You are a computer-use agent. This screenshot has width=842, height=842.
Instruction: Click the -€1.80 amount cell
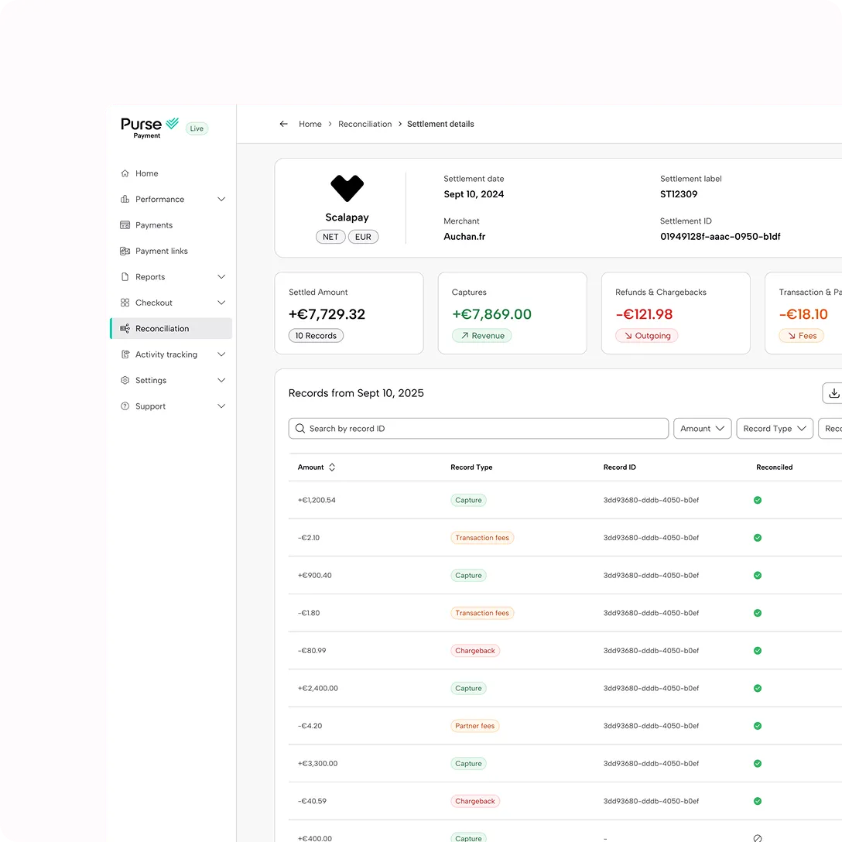point(308,613)
